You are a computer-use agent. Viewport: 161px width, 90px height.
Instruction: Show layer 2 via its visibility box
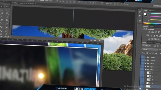click(142, 76)
